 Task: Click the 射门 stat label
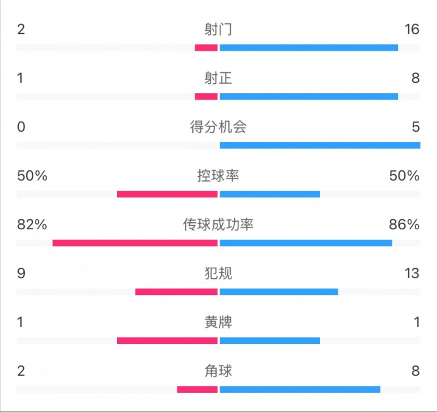[218, 29]
